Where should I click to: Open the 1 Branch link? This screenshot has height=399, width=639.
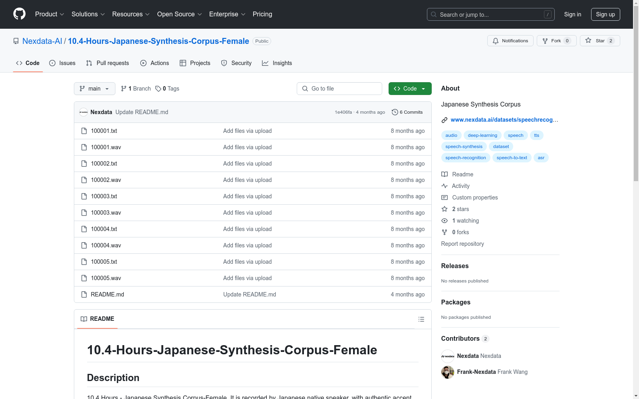[136, 89]
